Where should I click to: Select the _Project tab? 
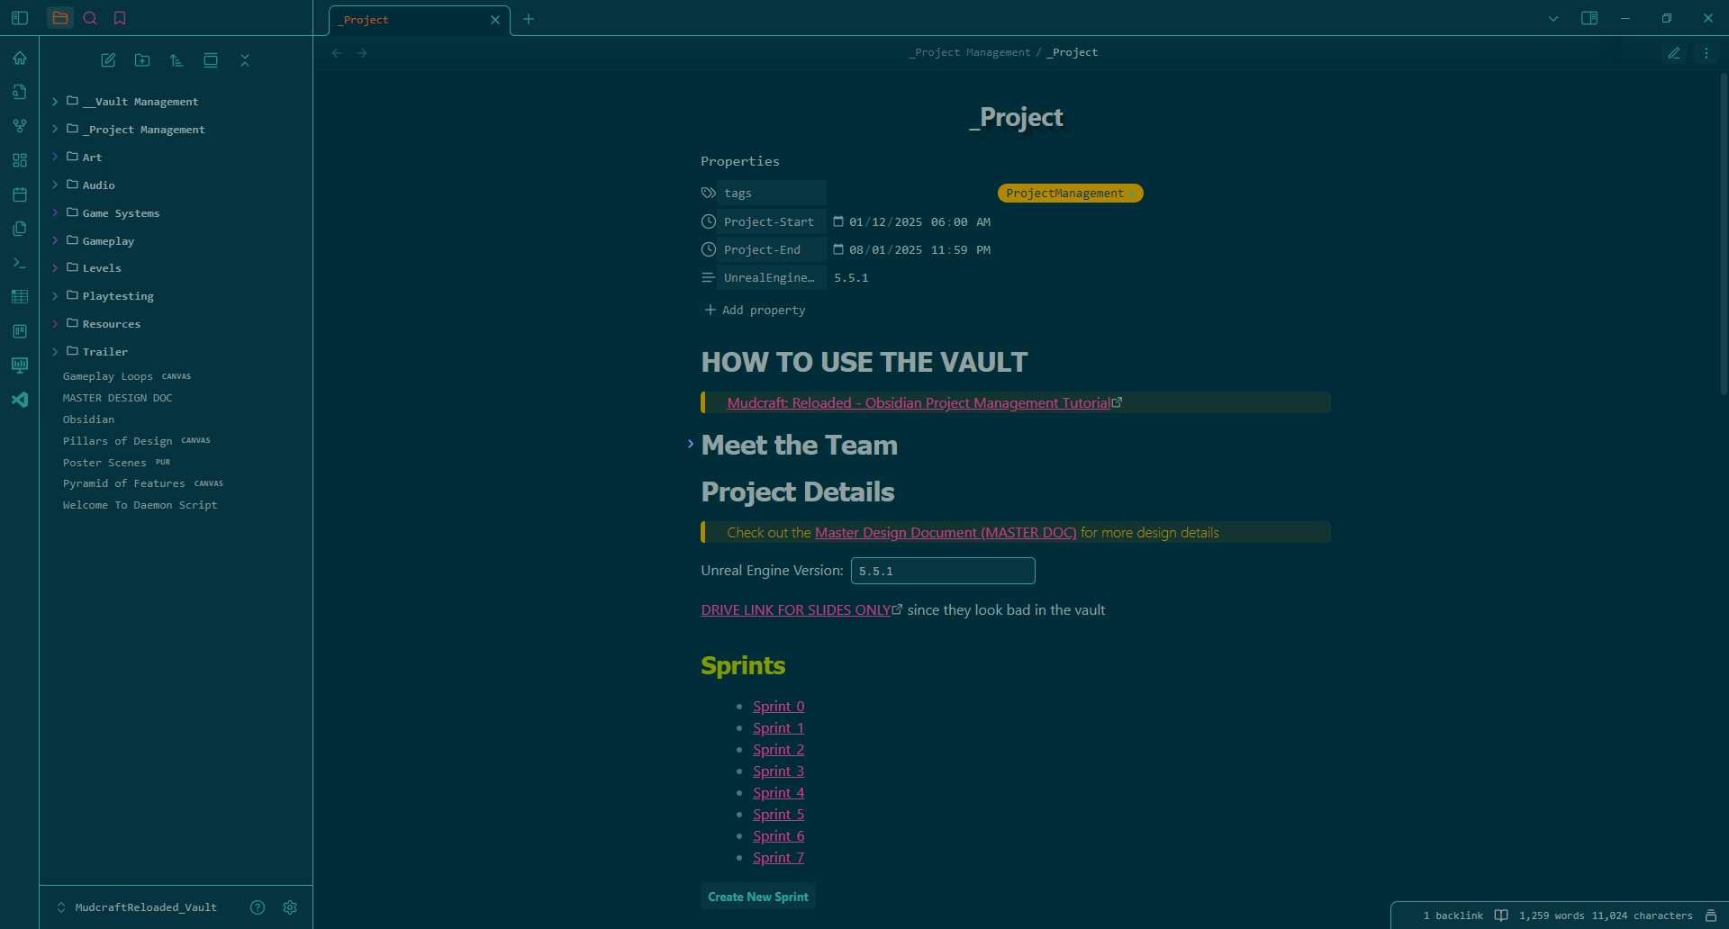tap(410, 20)
